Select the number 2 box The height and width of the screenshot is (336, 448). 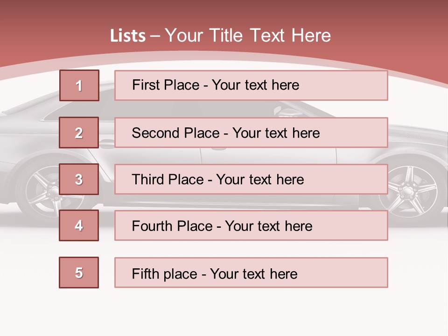(x=79, y=133)
